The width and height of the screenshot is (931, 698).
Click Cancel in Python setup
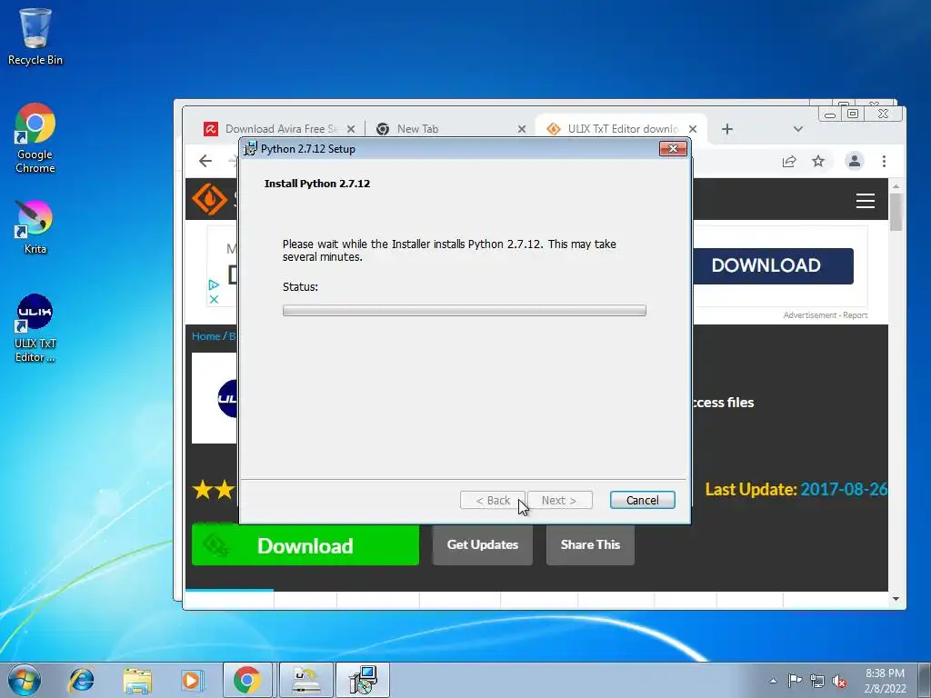(x=643, y=501)
